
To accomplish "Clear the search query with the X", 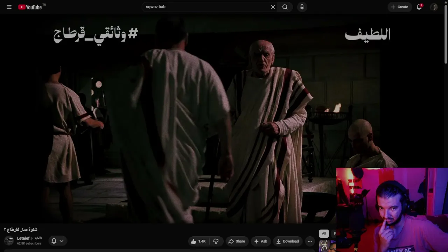I will coord(273,7).
